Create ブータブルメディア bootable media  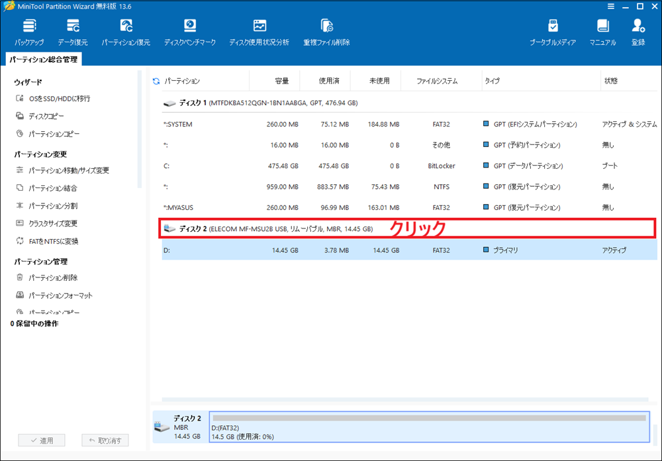coord(553,32)
